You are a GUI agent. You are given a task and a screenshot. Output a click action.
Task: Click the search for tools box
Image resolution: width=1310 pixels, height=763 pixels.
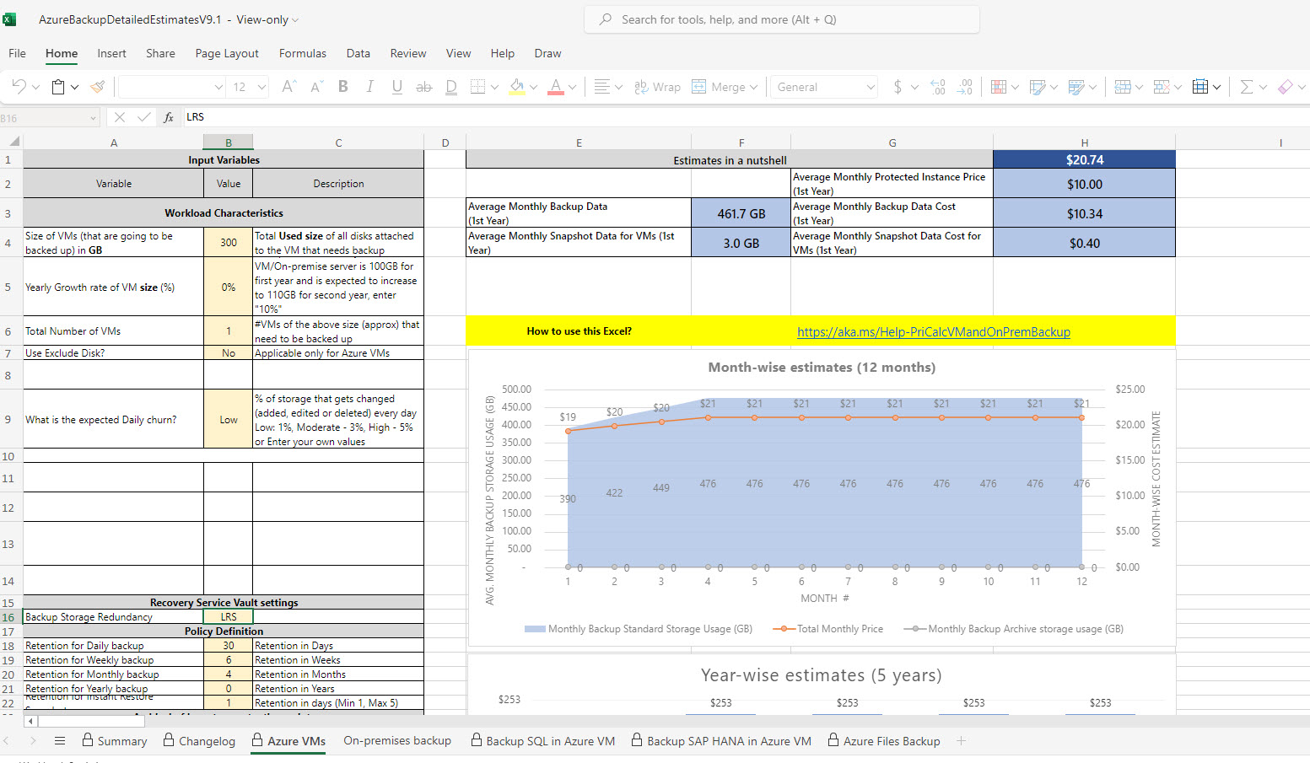781,19
